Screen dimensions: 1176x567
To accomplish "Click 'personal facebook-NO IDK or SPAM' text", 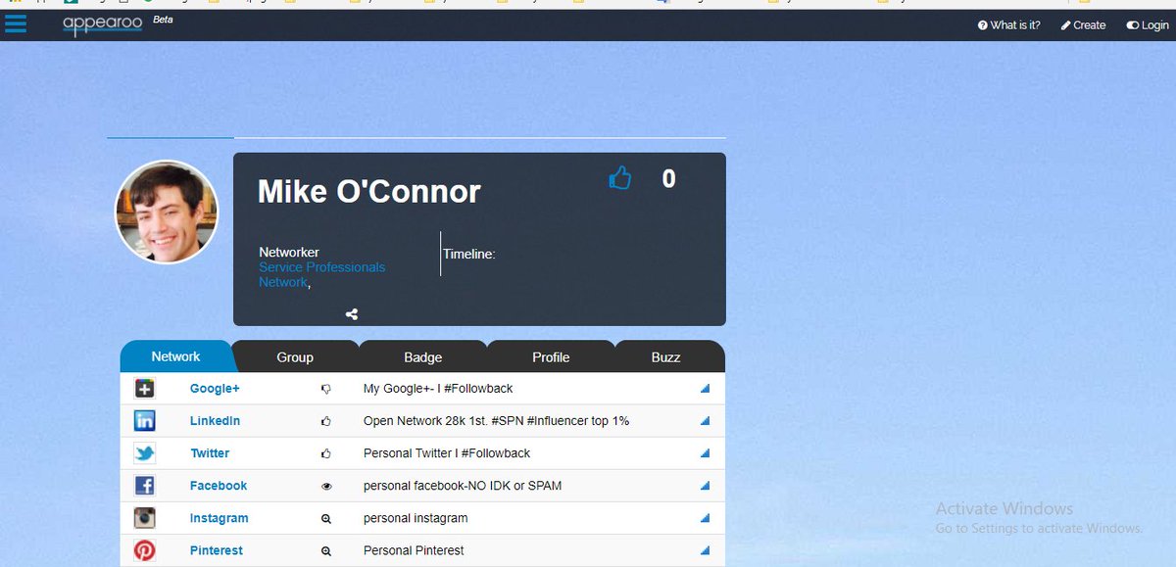I will pyautogui.click(x=463, y=486).
